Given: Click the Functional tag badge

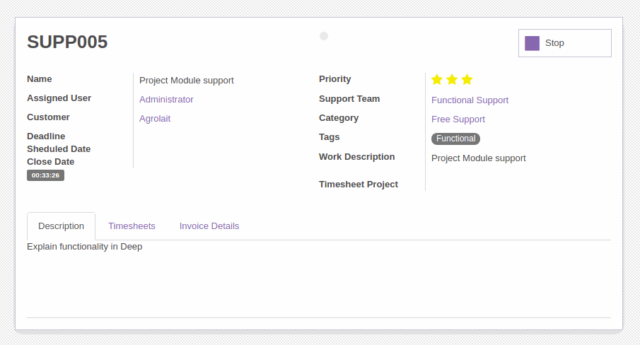Looking at the screenshot, I should click(x=455, y=139).
